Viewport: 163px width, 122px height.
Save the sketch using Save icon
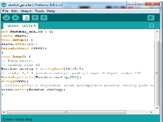tap(44, 18)
